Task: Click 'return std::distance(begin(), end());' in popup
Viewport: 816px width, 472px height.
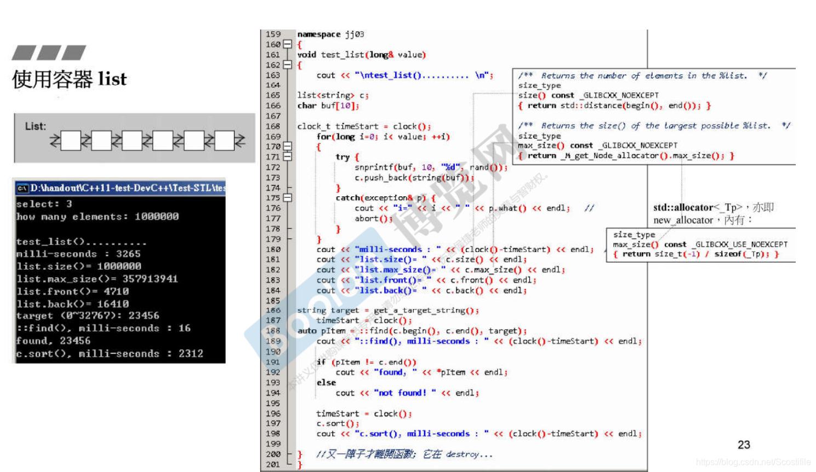Action: [614, 106]
